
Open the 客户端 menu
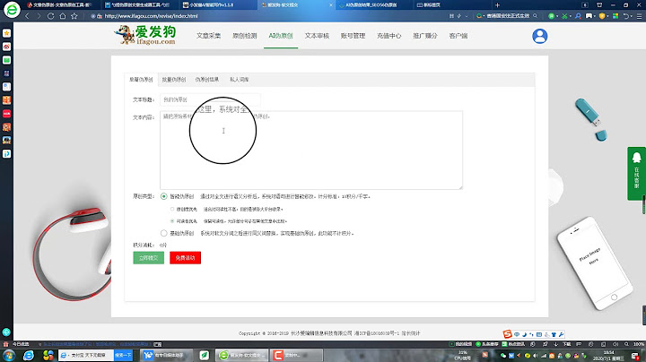coord(458,36)
